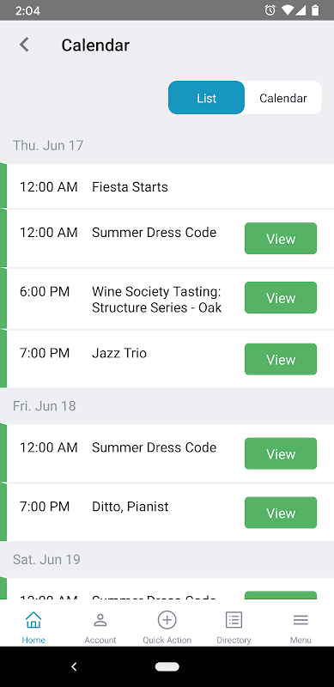Tap the Quick Action plus icon
334x687 pixels.
click(167, 620)
